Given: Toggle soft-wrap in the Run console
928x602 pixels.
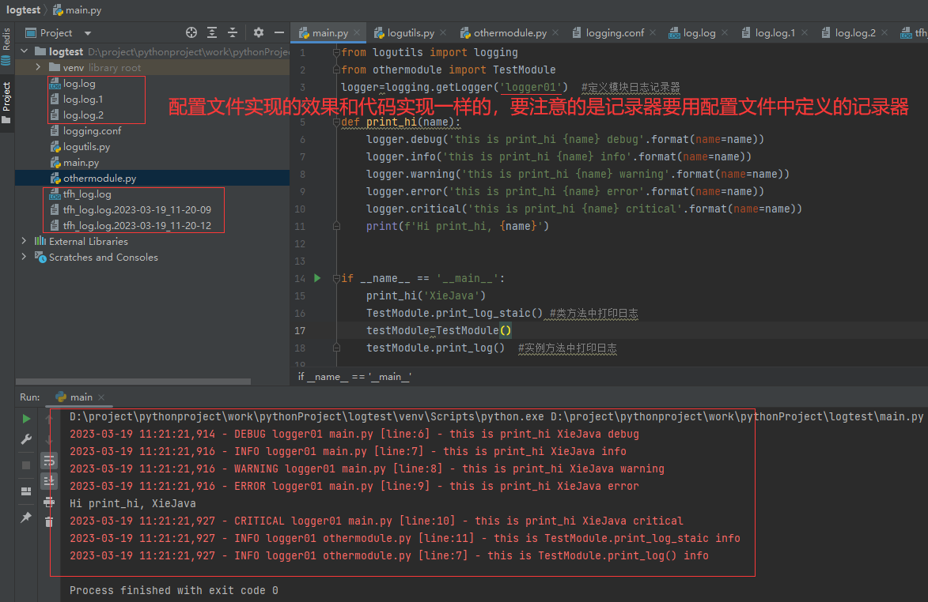Looking at the screenshot, I should (49, 460).
